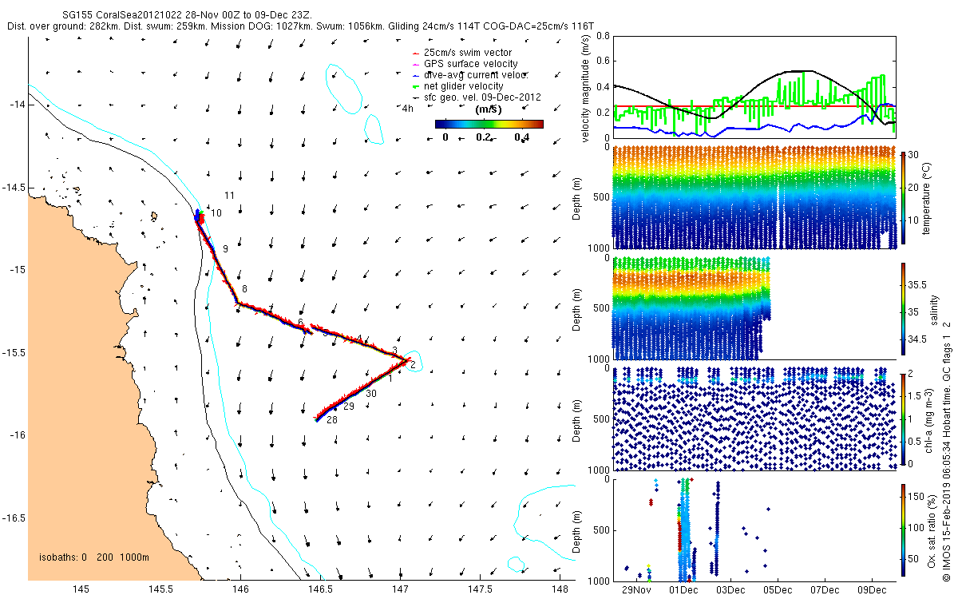Click the oxygen saturation depth-time panel
The height and width of the screenshot is (599, 958).
754,529
